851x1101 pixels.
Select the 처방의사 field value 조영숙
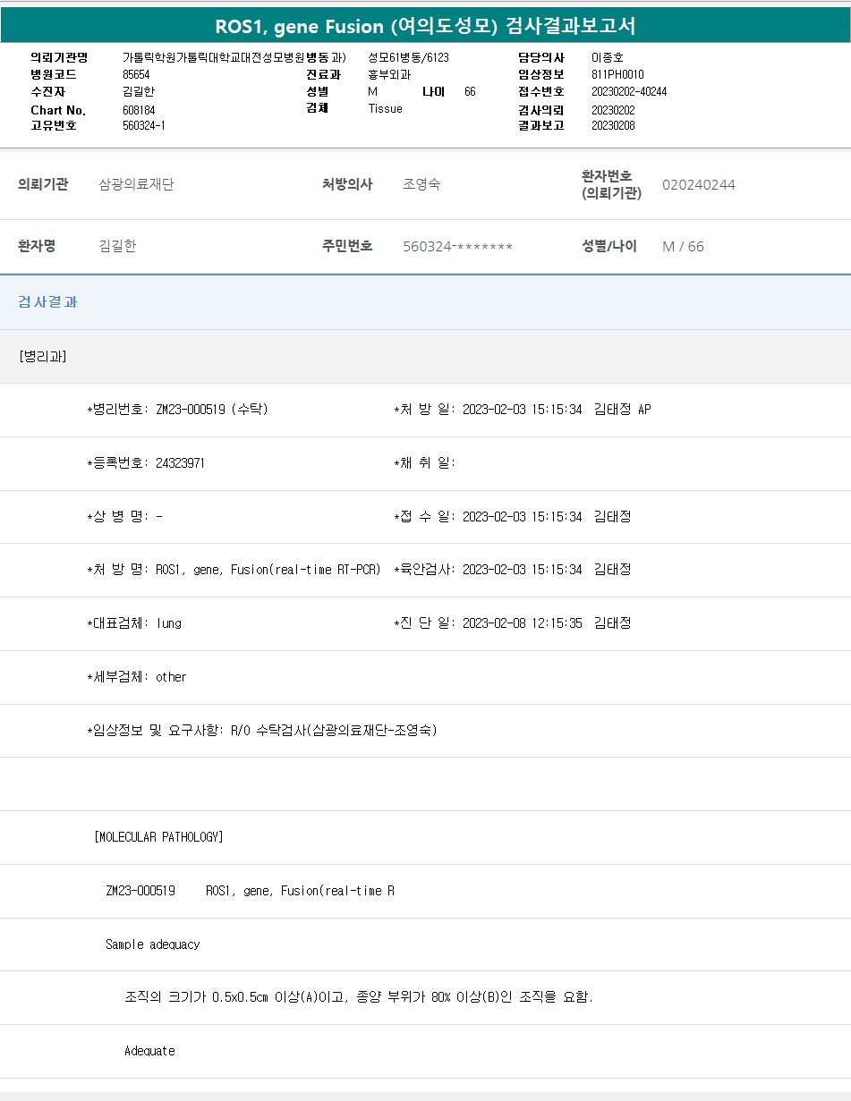pos(421,185)
